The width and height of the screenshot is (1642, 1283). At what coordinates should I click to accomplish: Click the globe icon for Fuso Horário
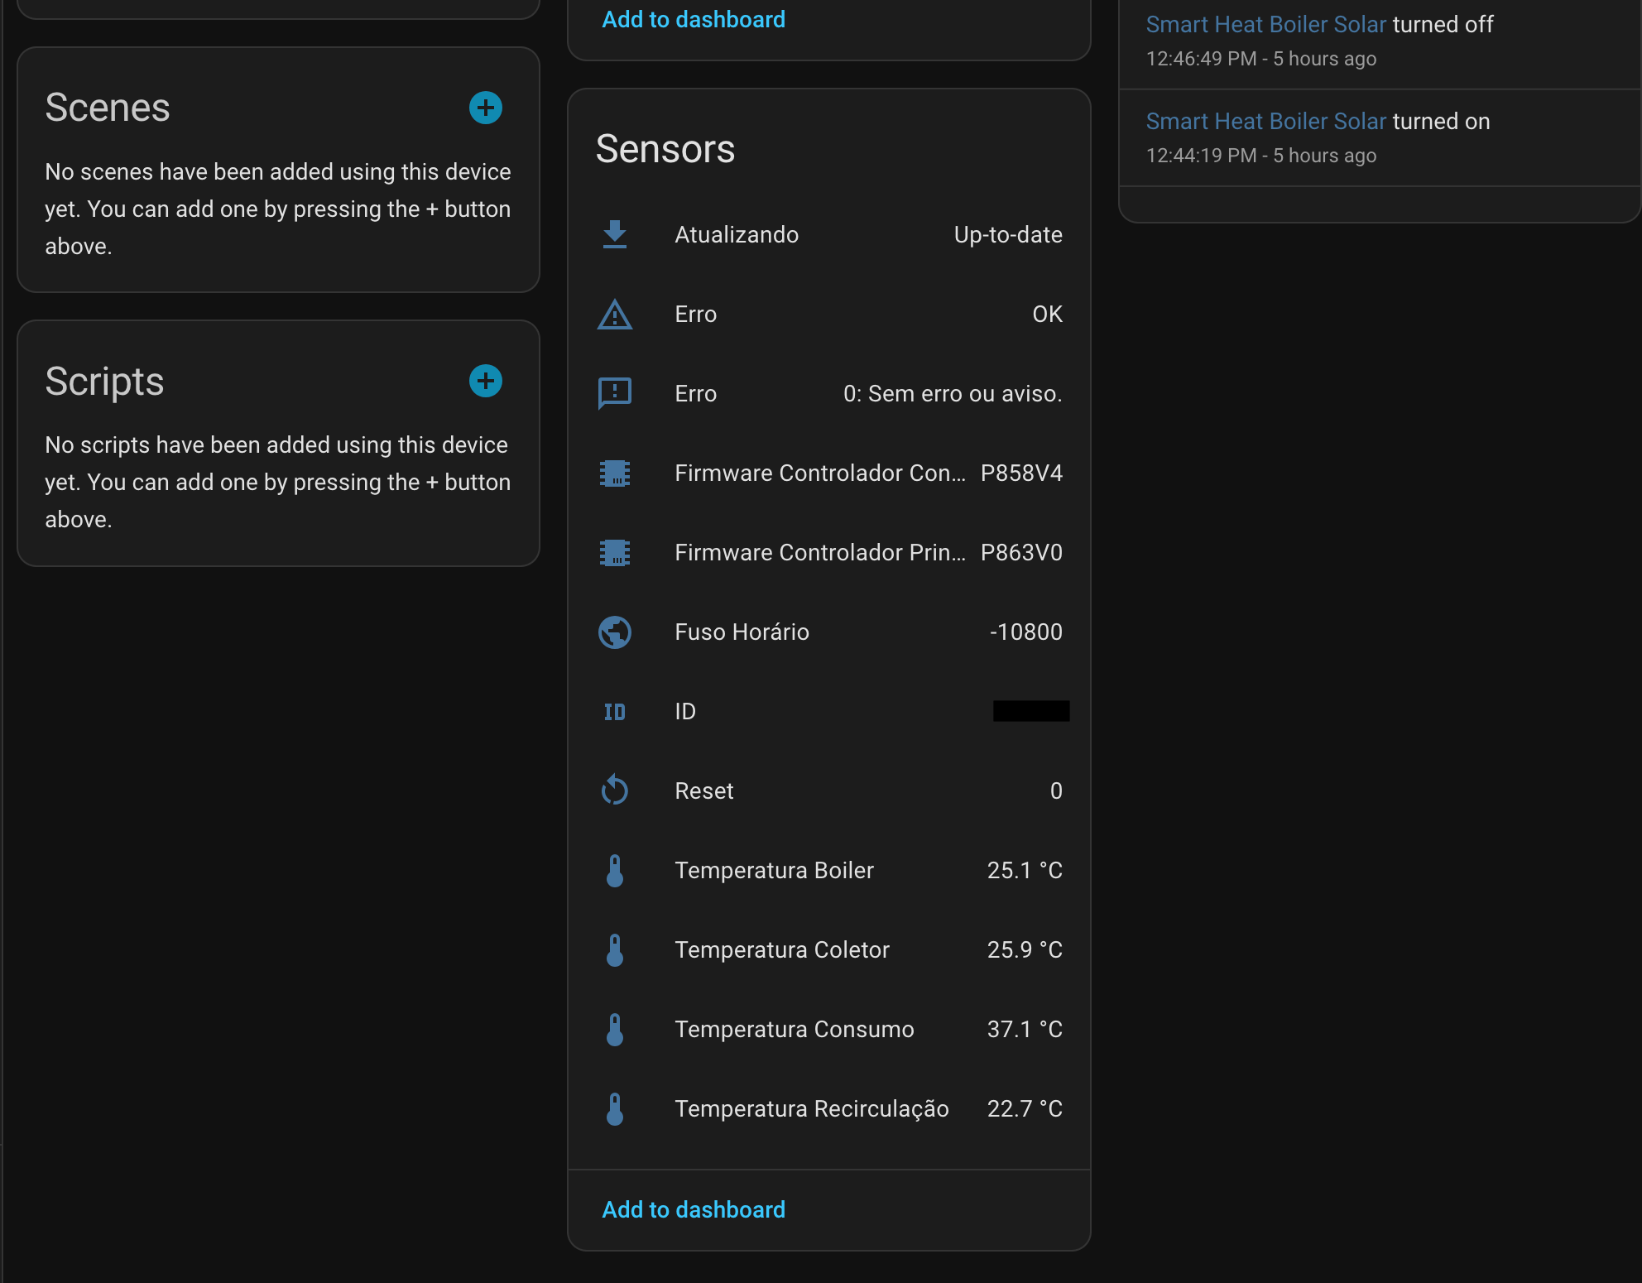click(x=615, y=632)
